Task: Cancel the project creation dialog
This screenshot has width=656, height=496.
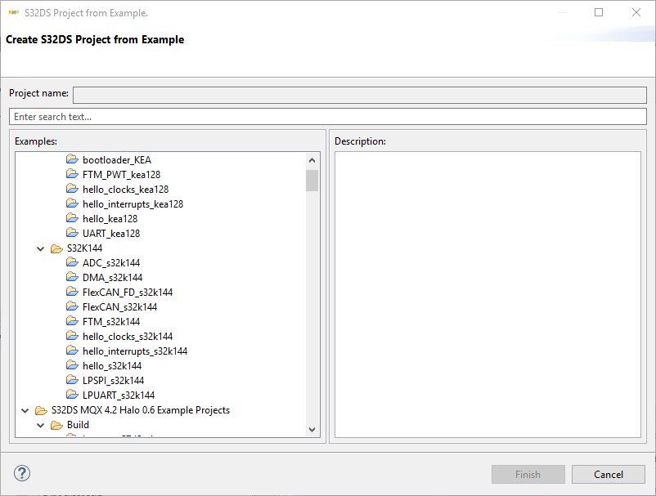Action: click(609, 474)
